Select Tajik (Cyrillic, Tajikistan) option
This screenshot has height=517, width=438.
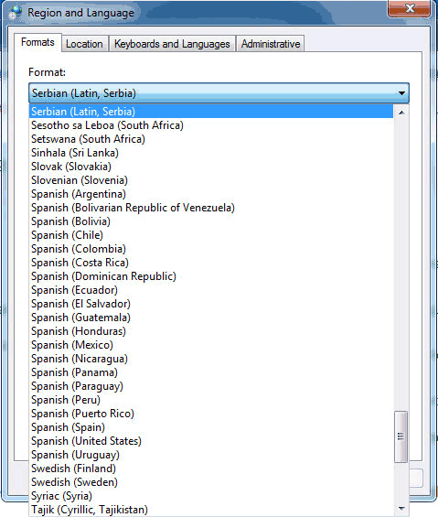(211, 510)
